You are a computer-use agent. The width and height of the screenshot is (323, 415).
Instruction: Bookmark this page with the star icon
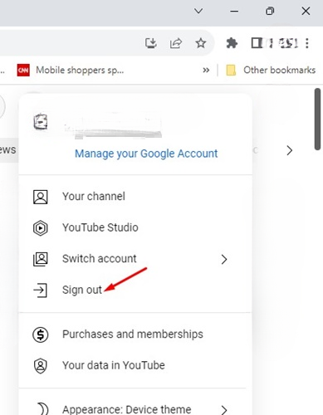click(x=201, y=43)
